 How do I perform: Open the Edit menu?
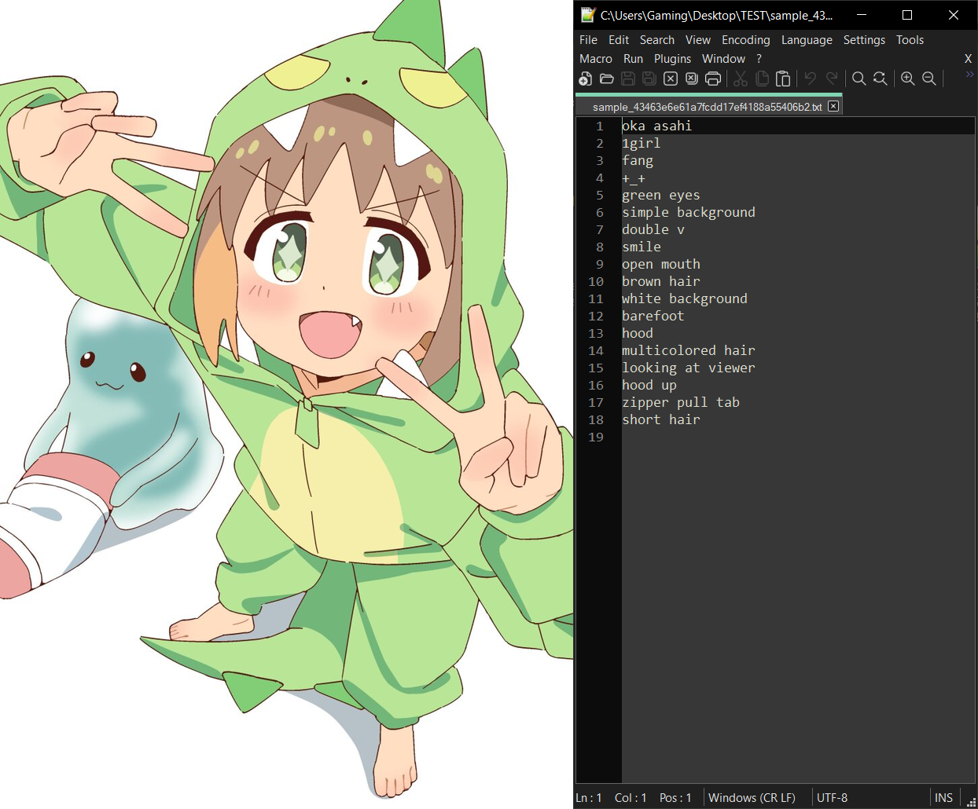tap(619, 40)
